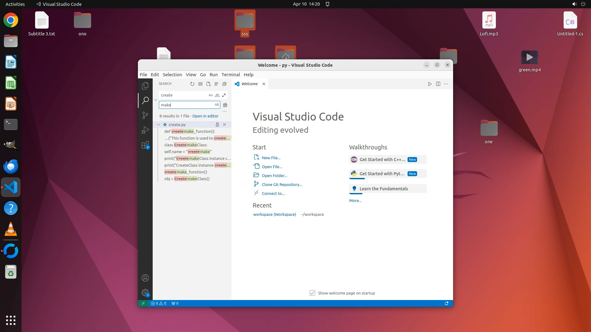This screenshot has width=591, height=332.
Task: Select the Welcome tab
Action: pyautogui.click(x=249, y=84)
